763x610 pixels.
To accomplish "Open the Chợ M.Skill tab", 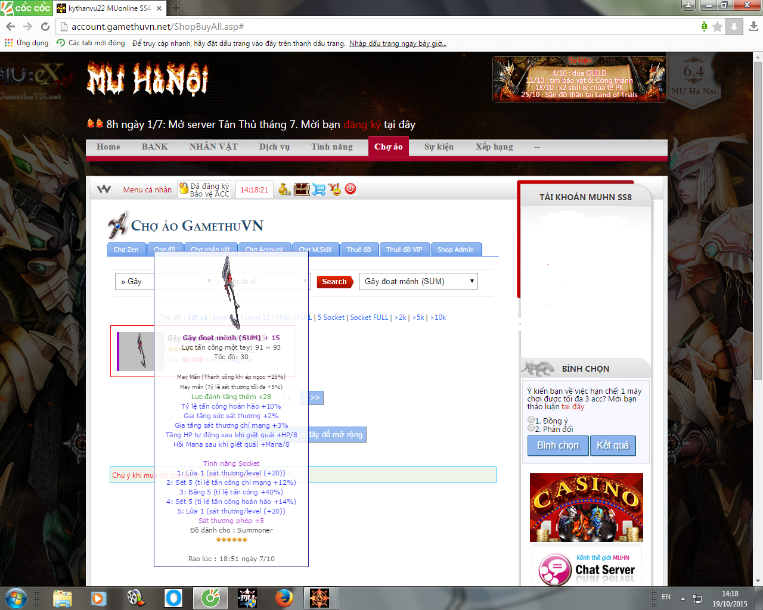I will 315,250.
